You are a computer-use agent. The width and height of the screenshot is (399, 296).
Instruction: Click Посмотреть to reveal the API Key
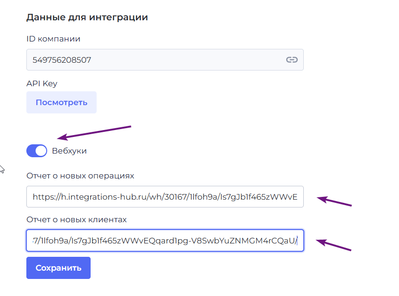[61, 102]
